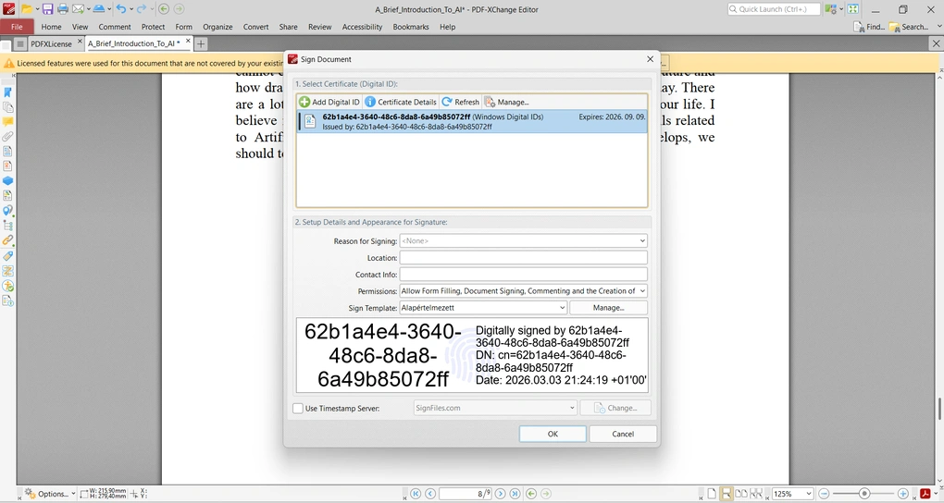Click the Redo arrow icon
The image size is (944, 503).
pyautogui.click(x=142, y=9)
